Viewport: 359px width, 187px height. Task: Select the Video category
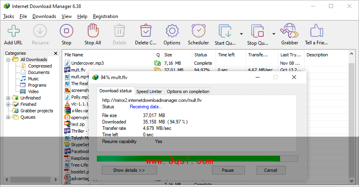(x=33, y=92)
